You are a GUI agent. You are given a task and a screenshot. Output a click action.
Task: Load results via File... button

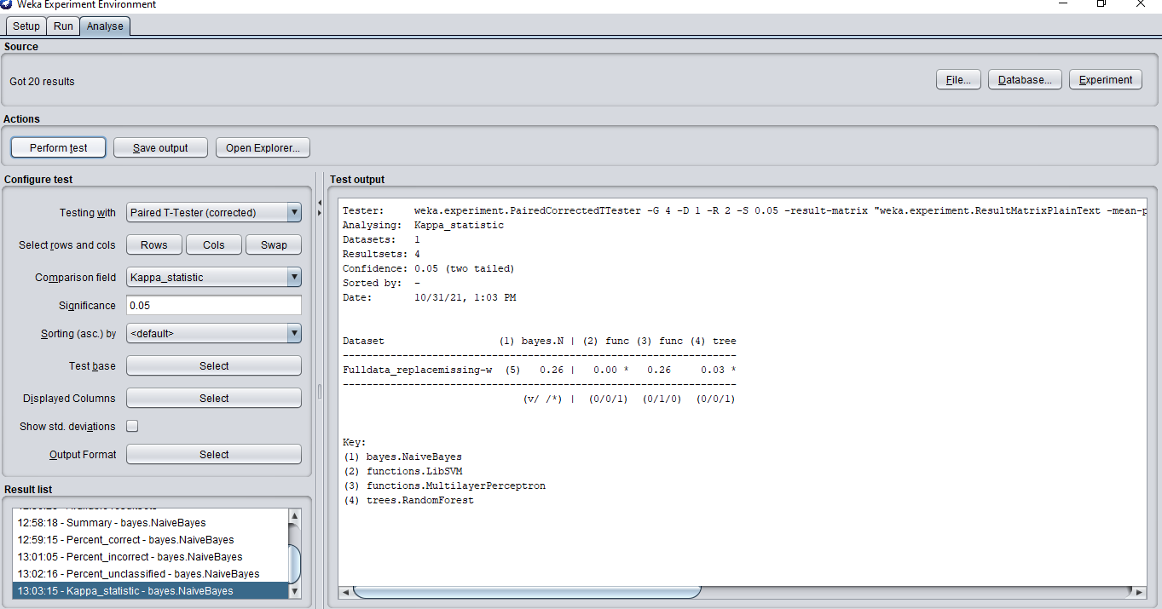958,80
